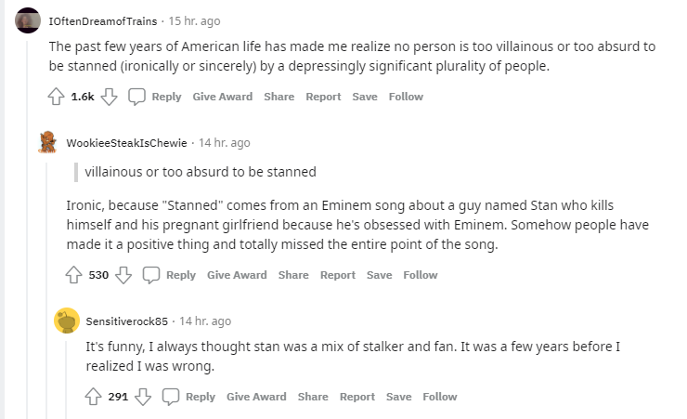Open WookieeSteakIsChewie username link
This screenshot has height=419, width=687.
pyautogui.click(x=126, y=143)
